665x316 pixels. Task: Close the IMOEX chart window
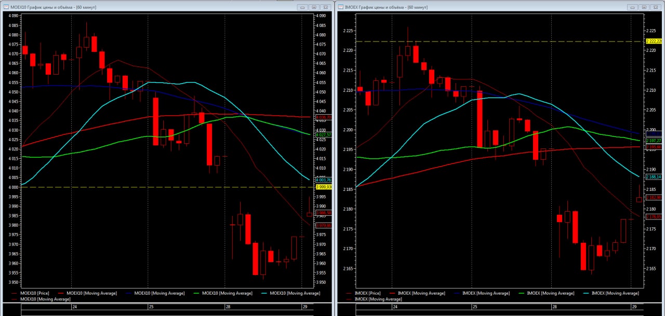coord(655,7)
